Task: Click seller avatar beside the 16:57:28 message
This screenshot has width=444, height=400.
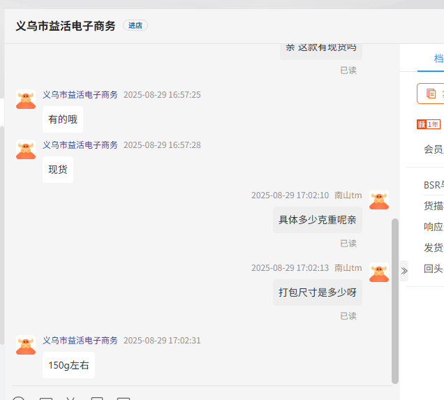Action: coord(26,149)
